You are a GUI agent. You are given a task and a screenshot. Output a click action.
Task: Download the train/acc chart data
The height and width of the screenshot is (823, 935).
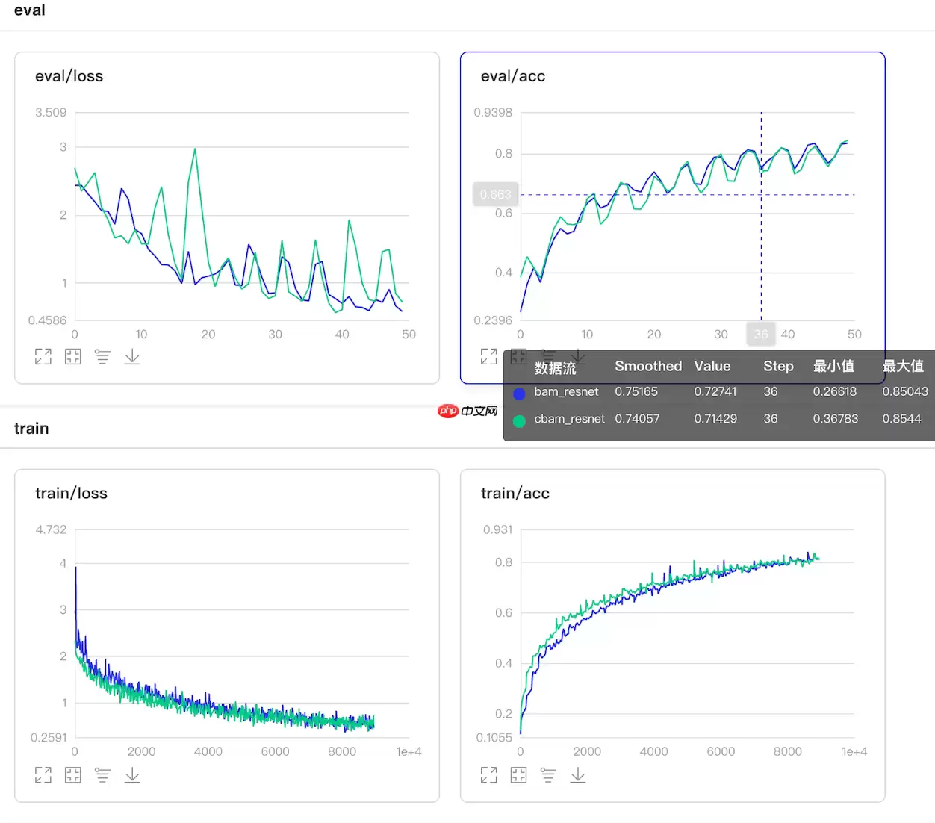(578, 775)
